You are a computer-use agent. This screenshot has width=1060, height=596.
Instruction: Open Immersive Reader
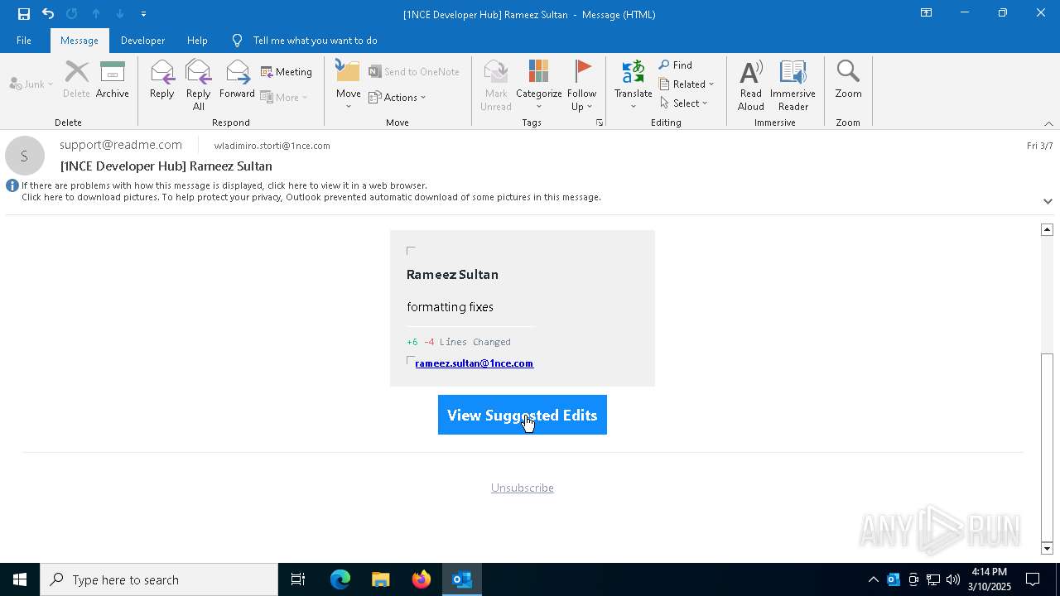click(793, 85)
